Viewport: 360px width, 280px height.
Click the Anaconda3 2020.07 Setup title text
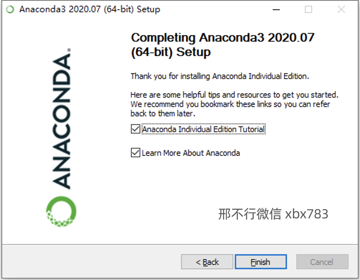89,9
